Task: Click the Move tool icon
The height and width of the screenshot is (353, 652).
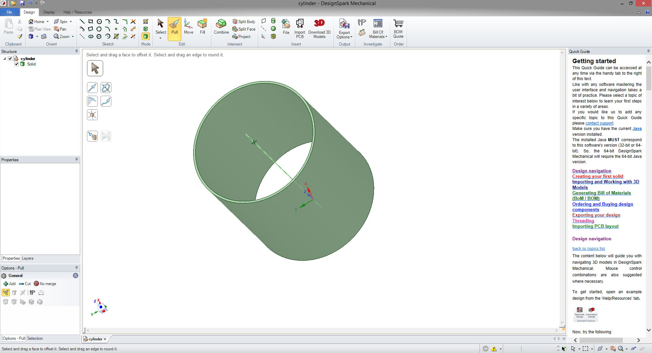Action: 188,24
